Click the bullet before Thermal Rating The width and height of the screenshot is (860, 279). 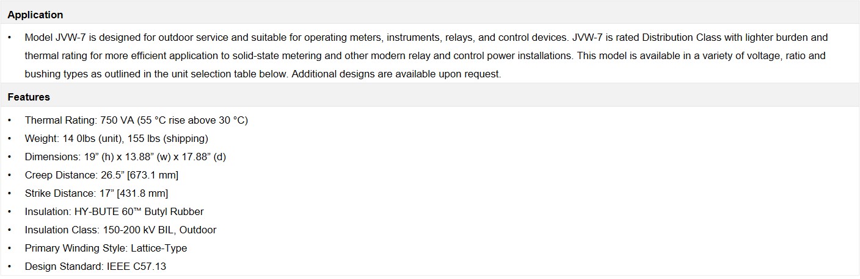point(10,120)
